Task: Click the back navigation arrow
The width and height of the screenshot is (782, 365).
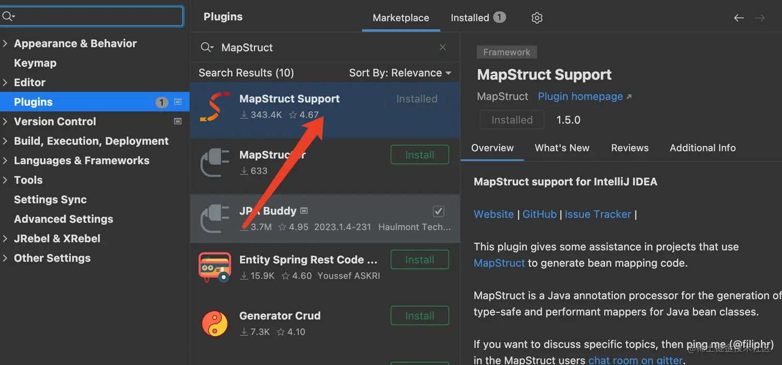Action: [x=739, y=18]
